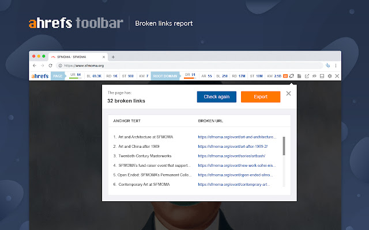Click the browser back arrow

(x=35, y=66)
